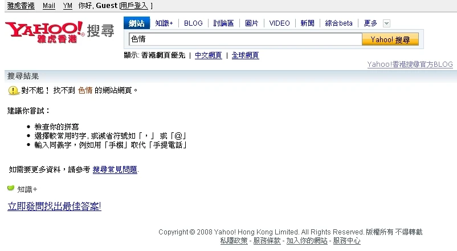Open the YM link
Viewport: 457px width, 251px height.
click(68, 6)
